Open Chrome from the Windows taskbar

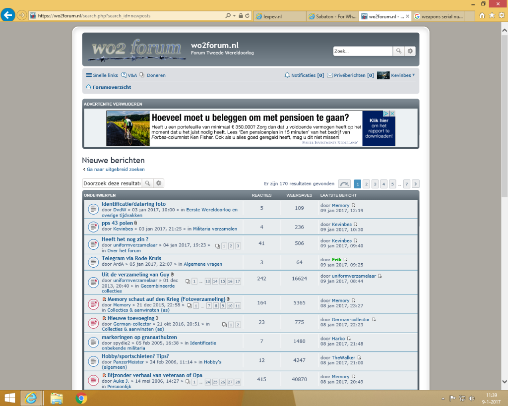click(x=81, y=398)
